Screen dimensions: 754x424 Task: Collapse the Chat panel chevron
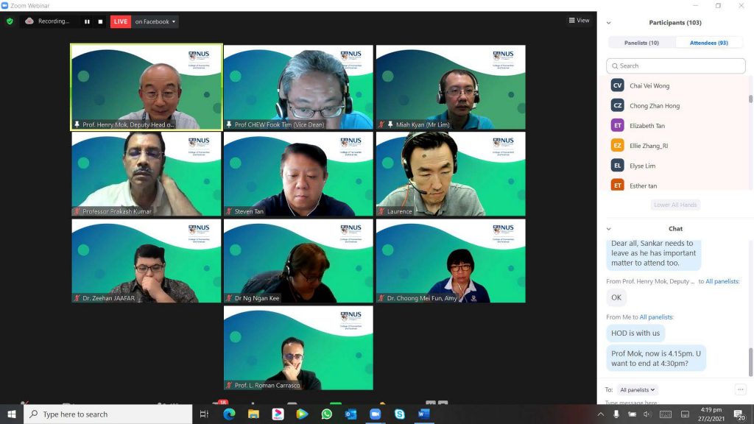click(x=608, y=229)
